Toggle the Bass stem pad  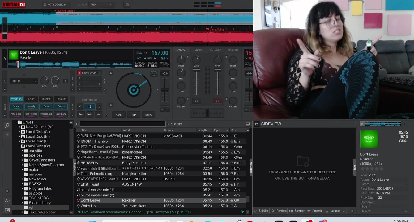point(46,106)
